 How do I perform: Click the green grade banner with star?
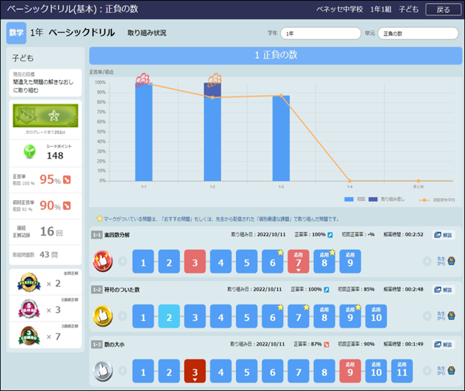click(46, 116)
